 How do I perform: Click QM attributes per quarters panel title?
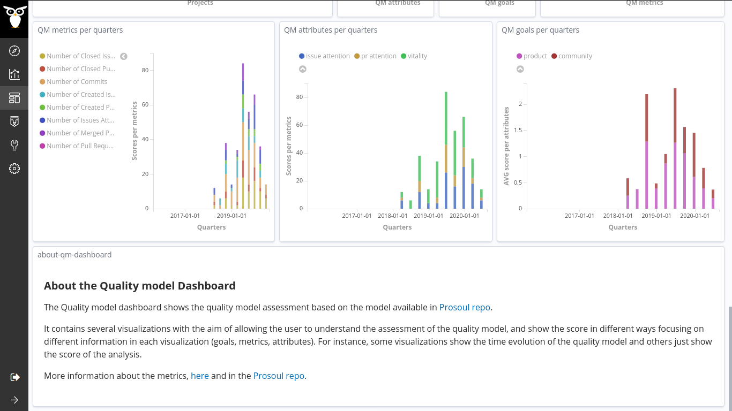click(331, 30)
